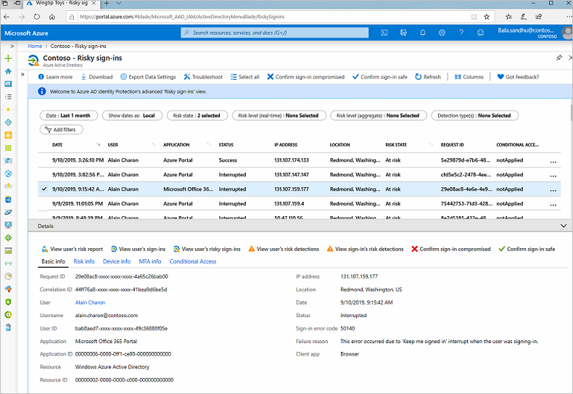Click Confirm sign-in safe in Details
The width and height of the screenshot is (573, 394).
tap(527, 249)
